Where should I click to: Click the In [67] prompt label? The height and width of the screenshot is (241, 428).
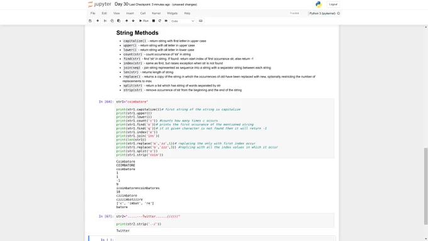pos(106,216)
